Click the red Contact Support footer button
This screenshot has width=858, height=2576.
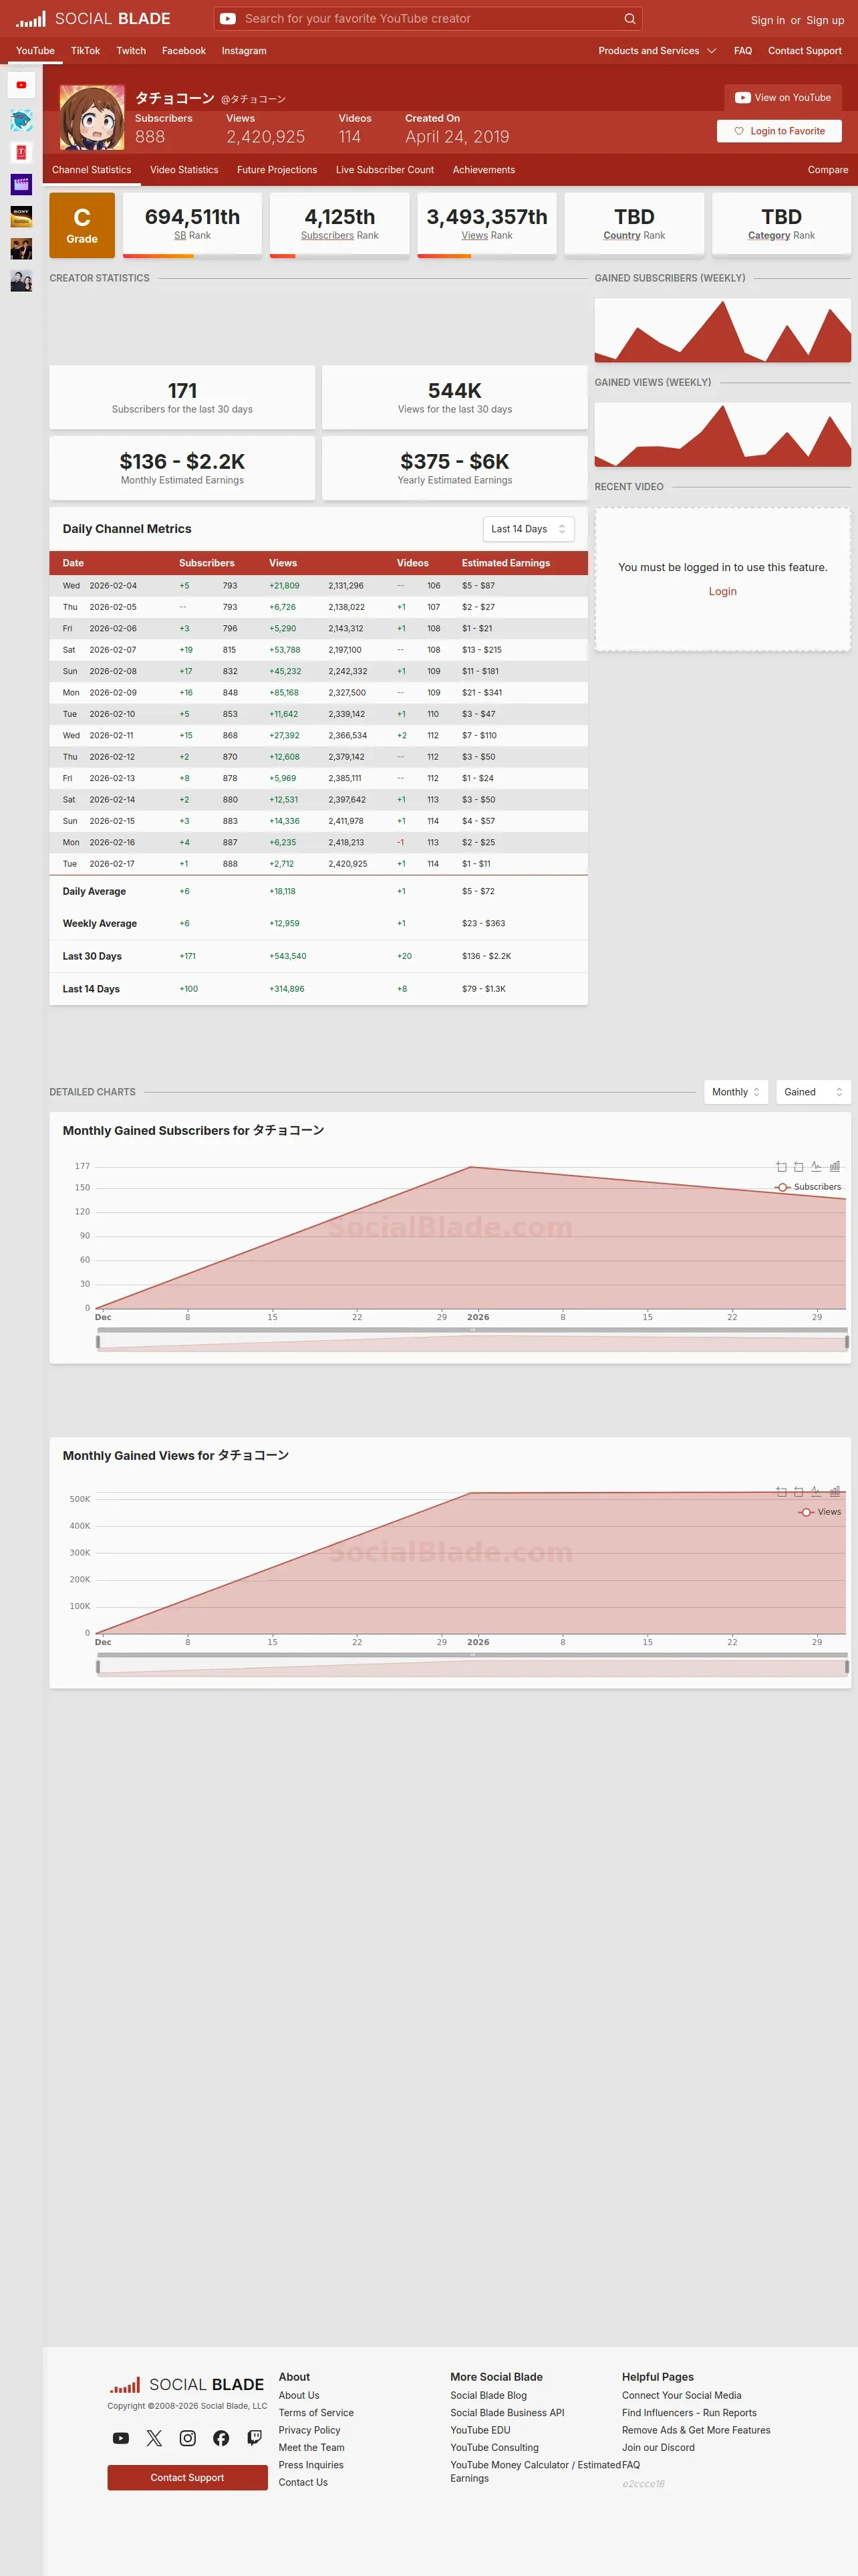pyautogui.click(x=188, y=2477)
